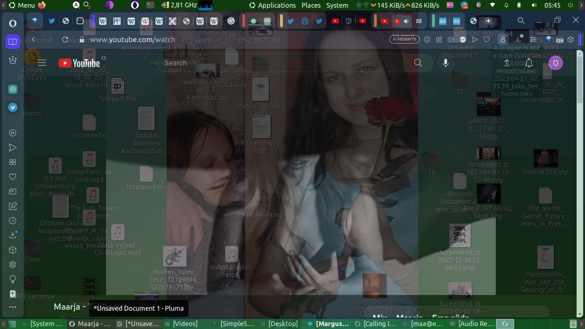Mute the playing YouTube tab via speaker icon
Viewport: 585px width, 329px height.
[x=406, y=21]
